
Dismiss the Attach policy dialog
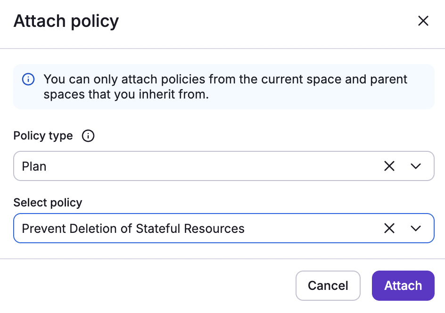click(423, 21)
